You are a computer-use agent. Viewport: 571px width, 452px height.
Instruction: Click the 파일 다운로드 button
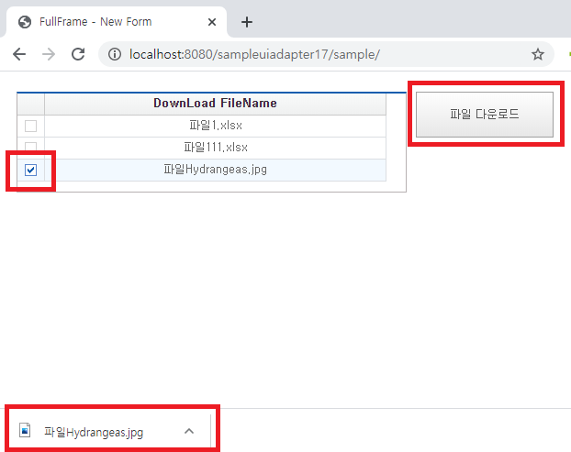pos(484,115)
